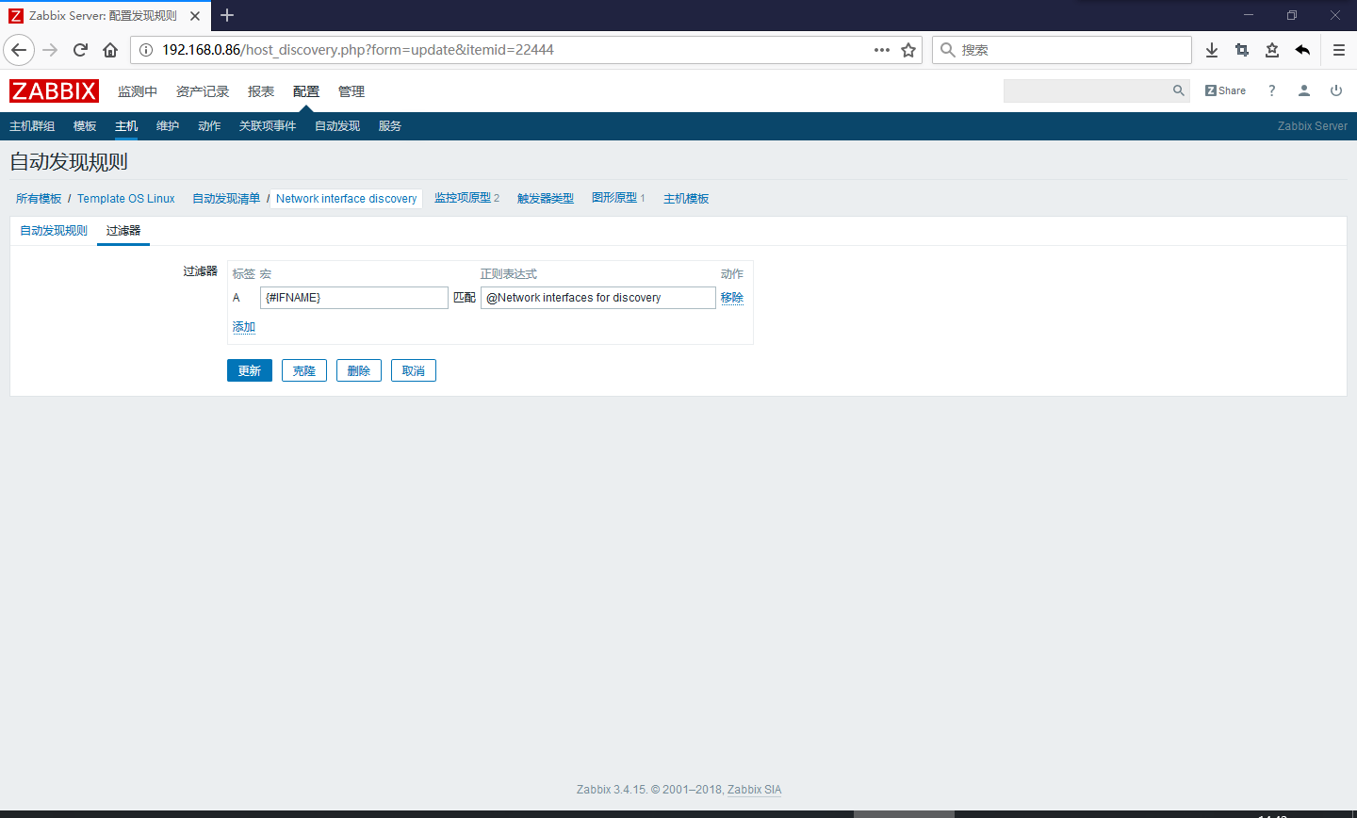
Task: Go to the 自动发现 submenu
Action: 337,126
